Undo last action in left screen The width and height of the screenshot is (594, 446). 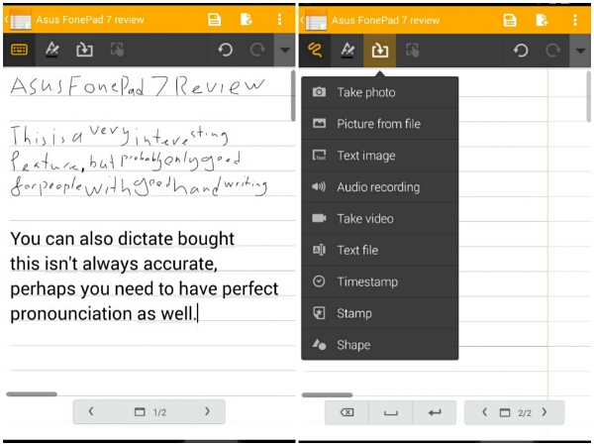[226, 50]
